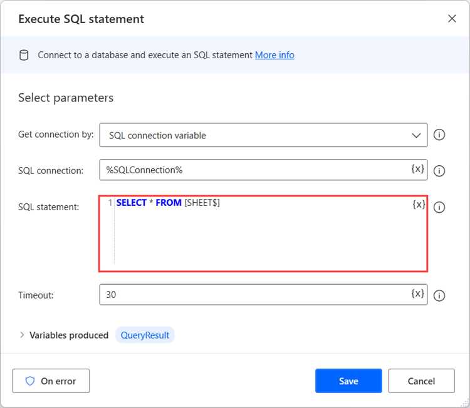Viewport: 470px width, 408px height.
Task: Show info tooltip for SQL statement
Action: (439, 207)
